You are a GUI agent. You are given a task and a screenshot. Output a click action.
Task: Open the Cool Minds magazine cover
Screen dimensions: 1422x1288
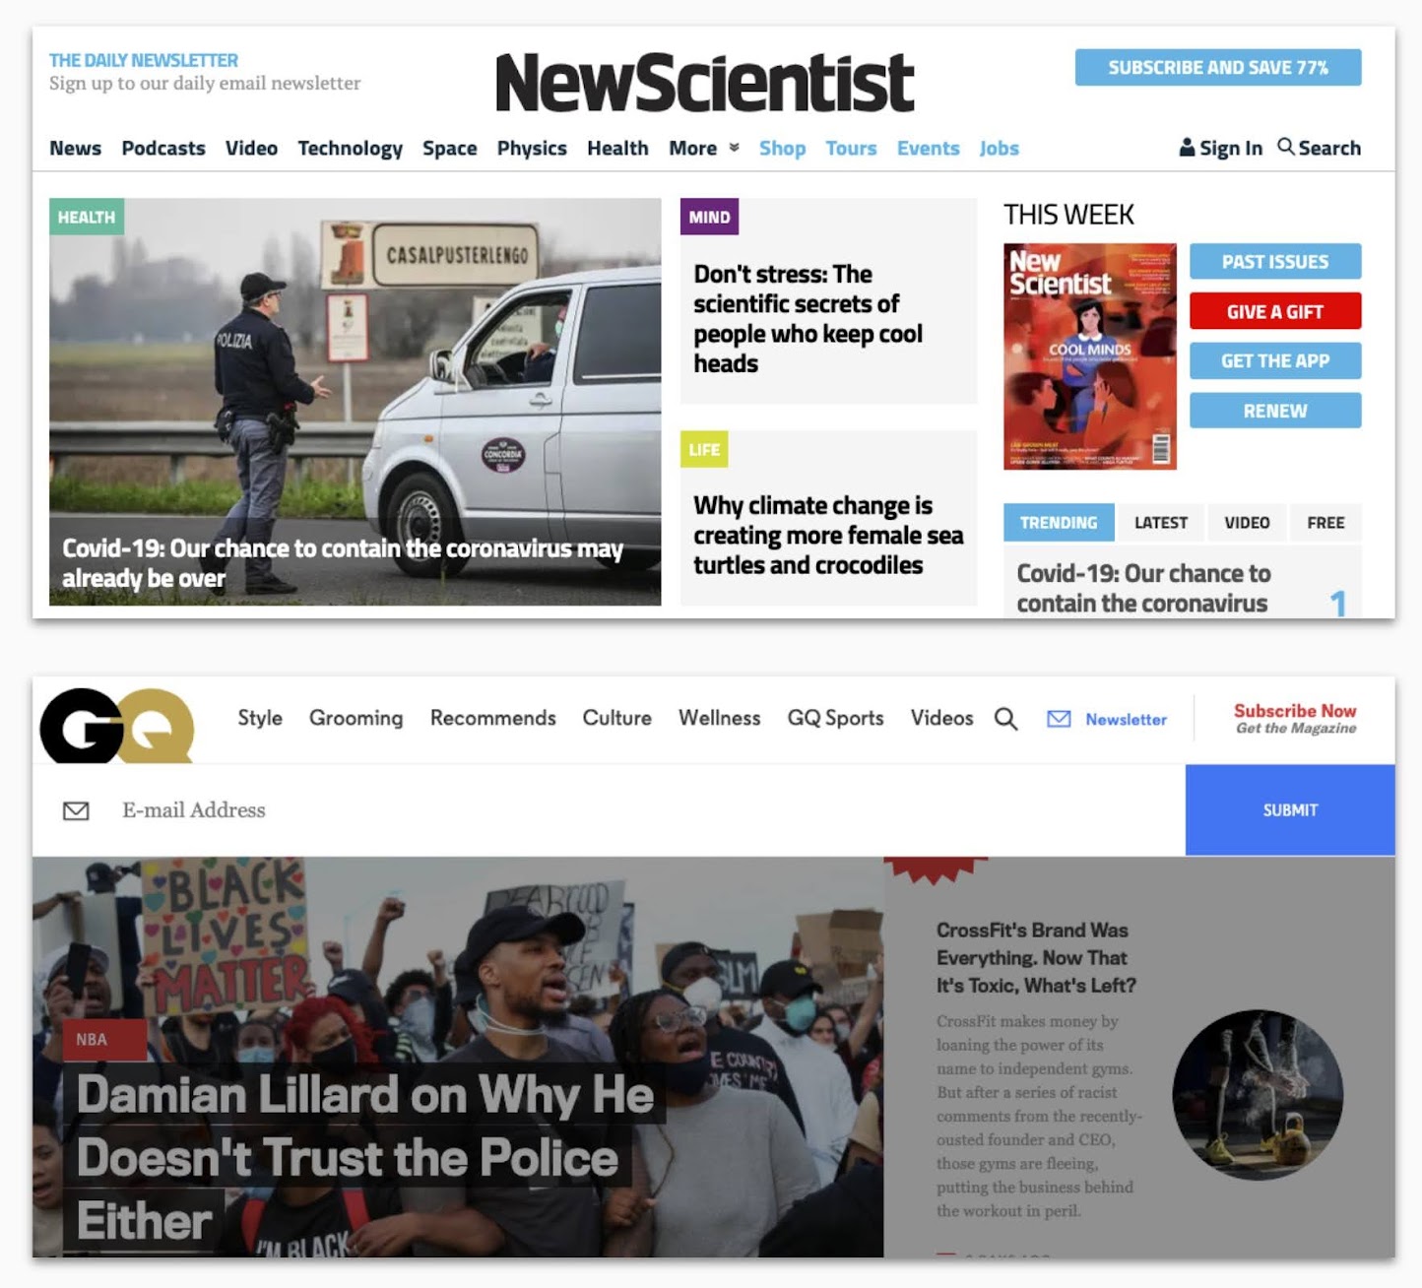1090,356
